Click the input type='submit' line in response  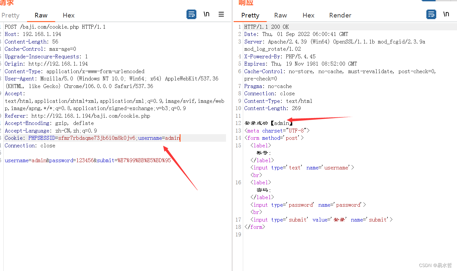point(321,220)
